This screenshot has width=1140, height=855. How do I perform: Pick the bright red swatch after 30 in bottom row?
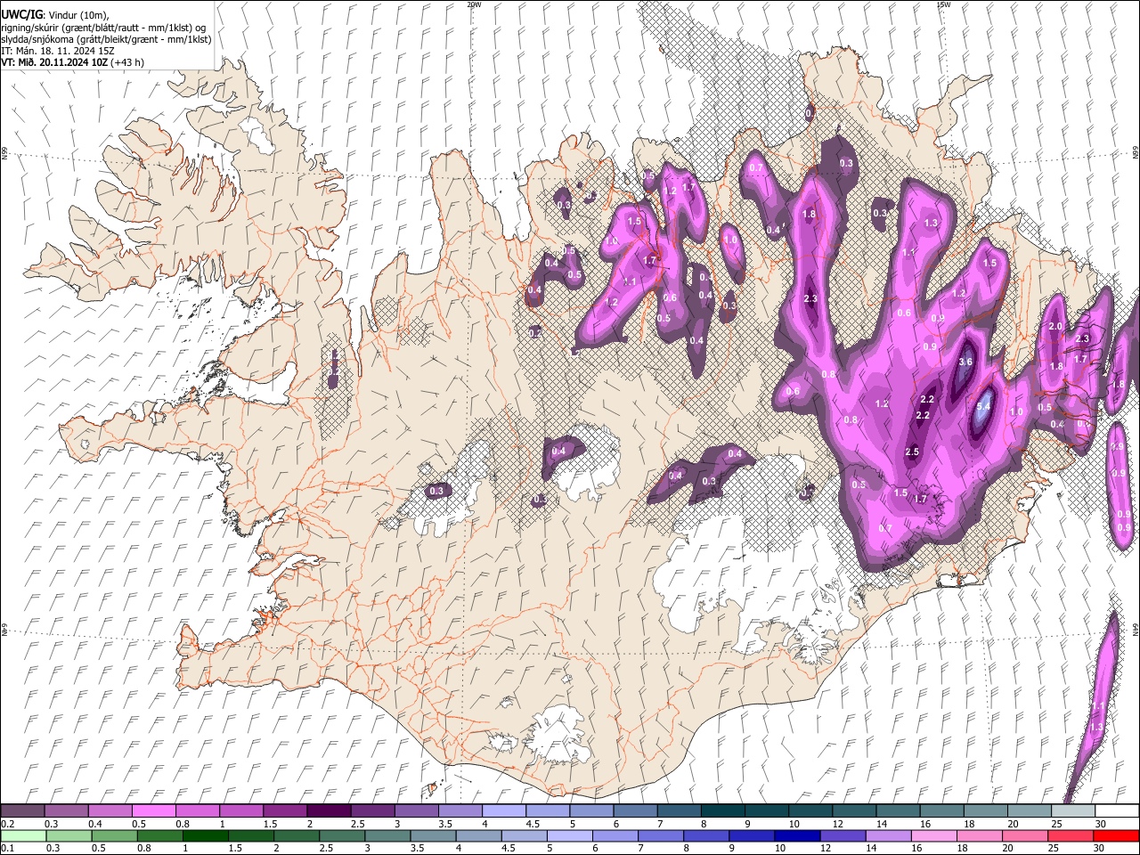pos(1117,835)
